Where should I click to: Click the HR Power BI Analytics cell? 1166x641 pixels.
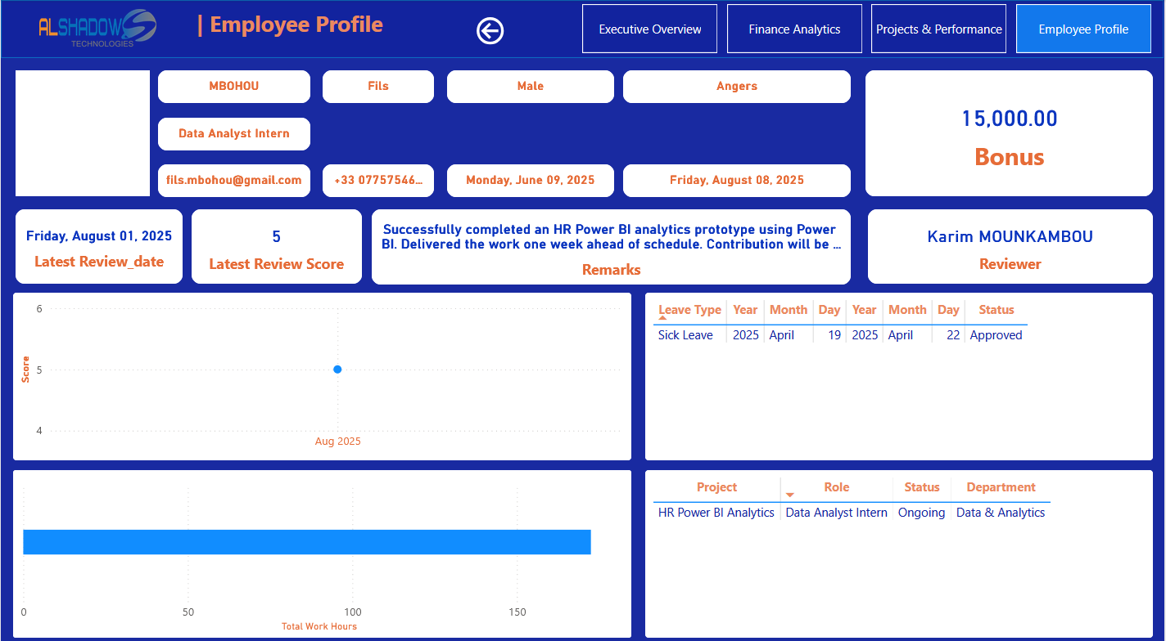[716, 513]
